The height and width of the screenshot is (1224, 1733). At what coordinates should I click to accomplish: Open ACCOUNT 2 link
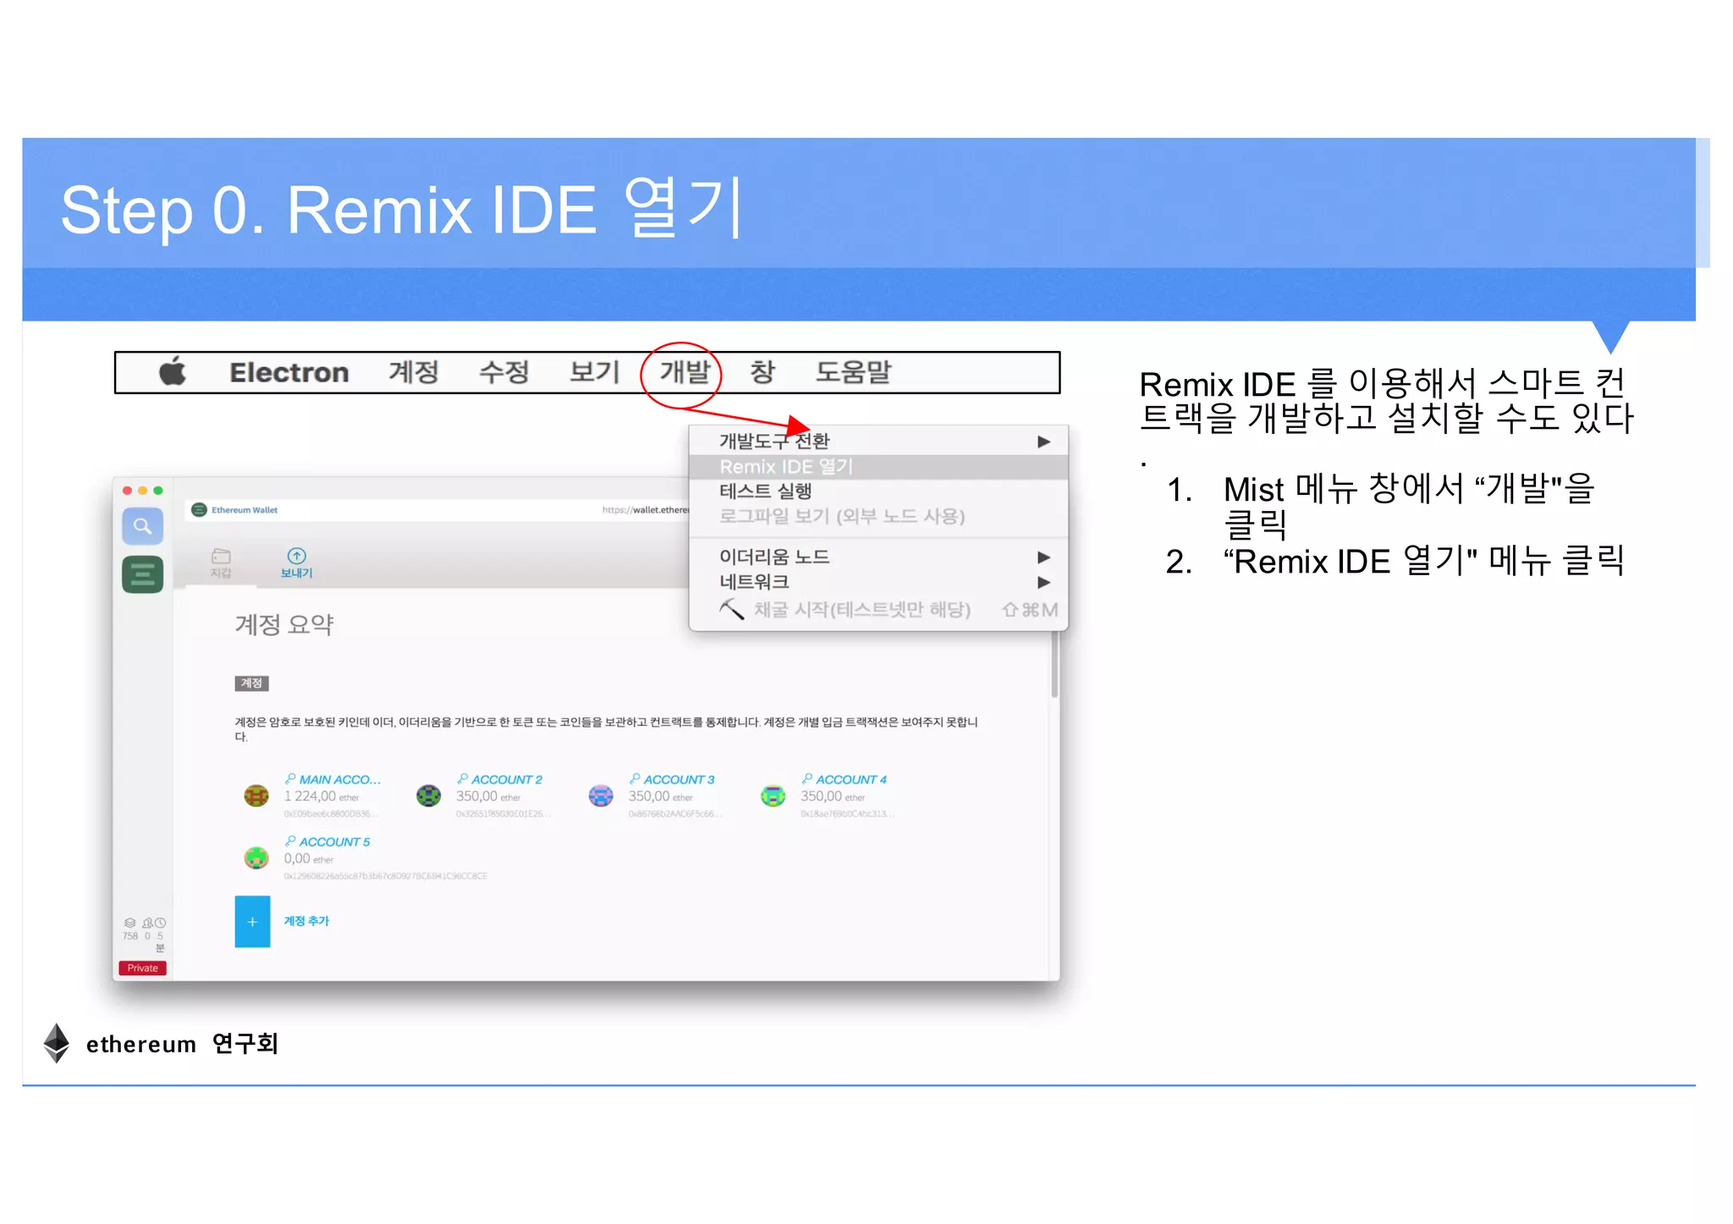(506, 780)
